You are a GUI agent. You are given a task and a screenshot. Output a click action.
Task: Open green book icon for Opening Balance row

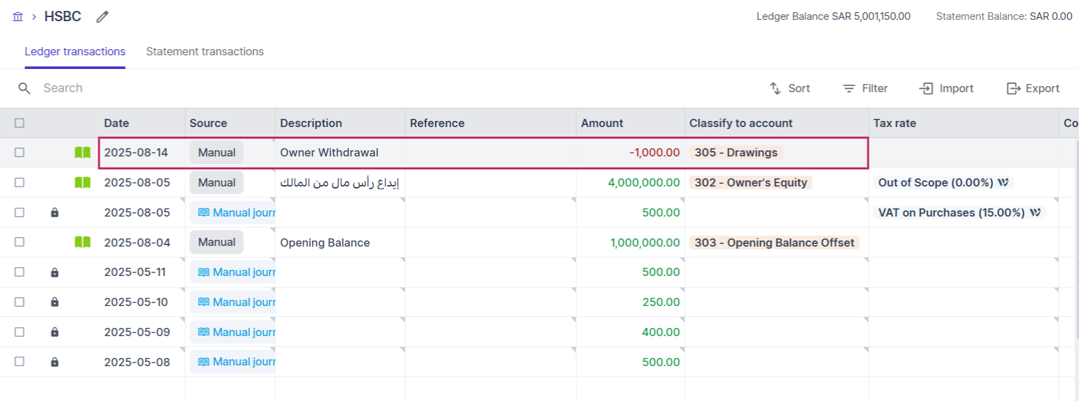coord(83,242)
